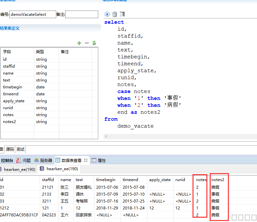Click the 结果集定义 section header

(10, 28)
